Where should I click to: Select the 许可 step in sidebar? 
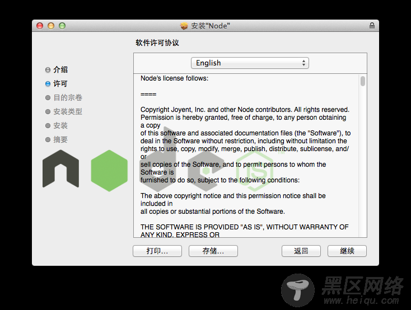tap(57, 83)
